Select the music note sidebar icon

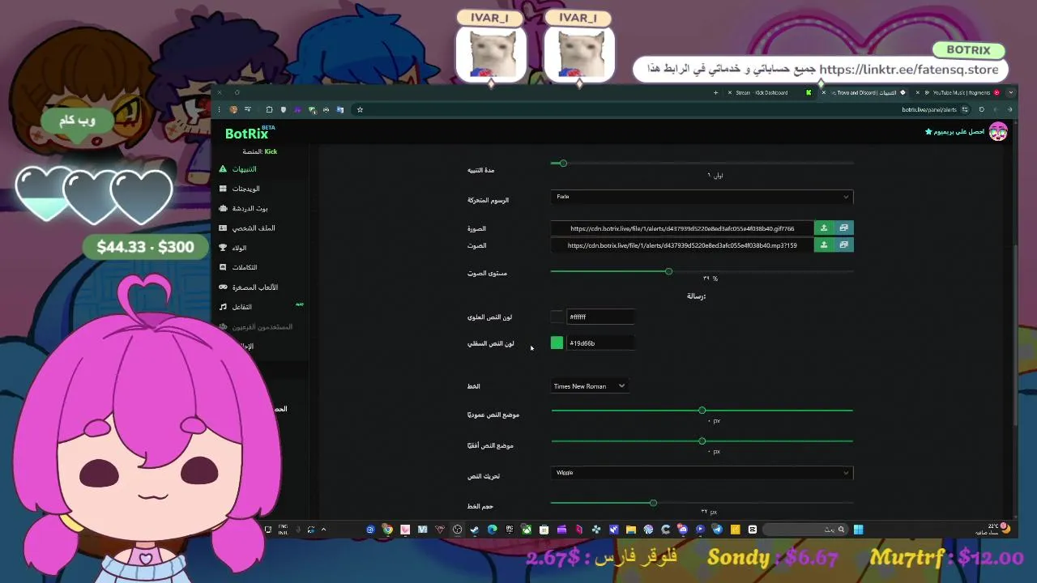coord(223,307)
